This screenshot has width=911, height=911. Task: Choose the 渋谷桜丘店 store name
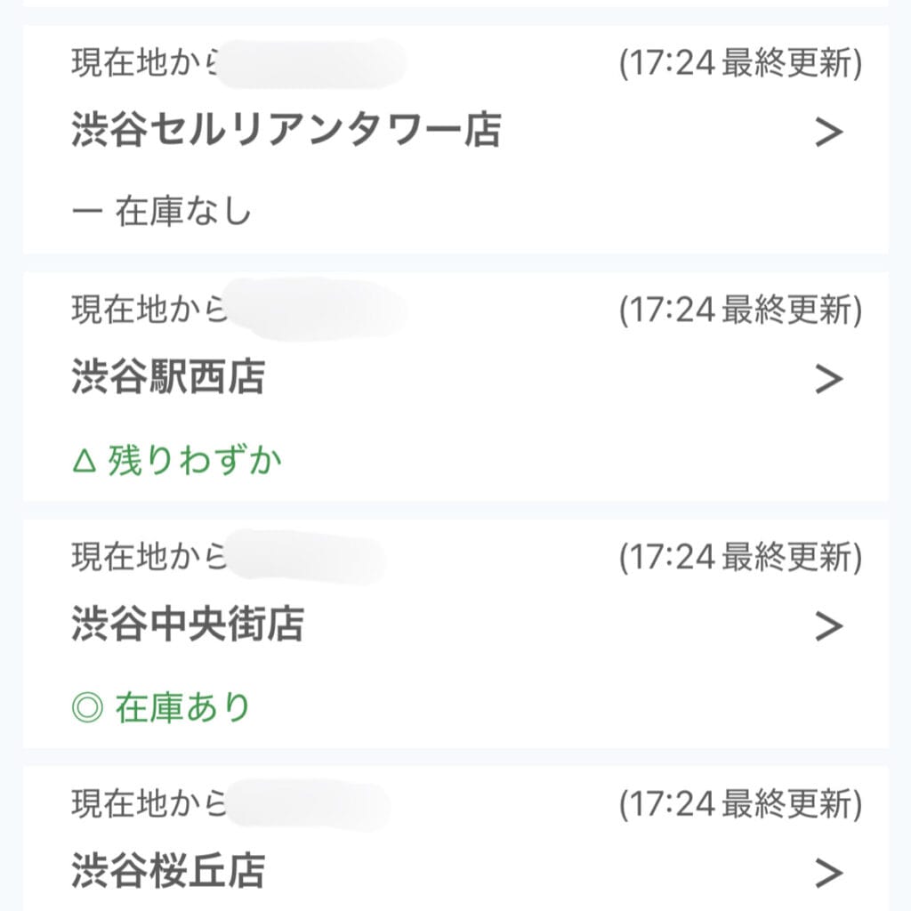pyautogui.click(x=167, y=871)
